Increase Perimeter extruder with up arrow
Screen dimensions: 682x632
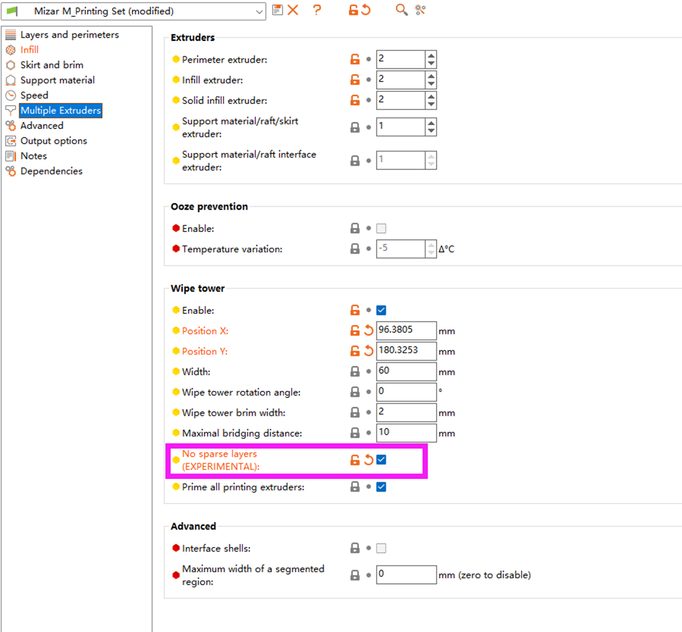tap(431, 55)
